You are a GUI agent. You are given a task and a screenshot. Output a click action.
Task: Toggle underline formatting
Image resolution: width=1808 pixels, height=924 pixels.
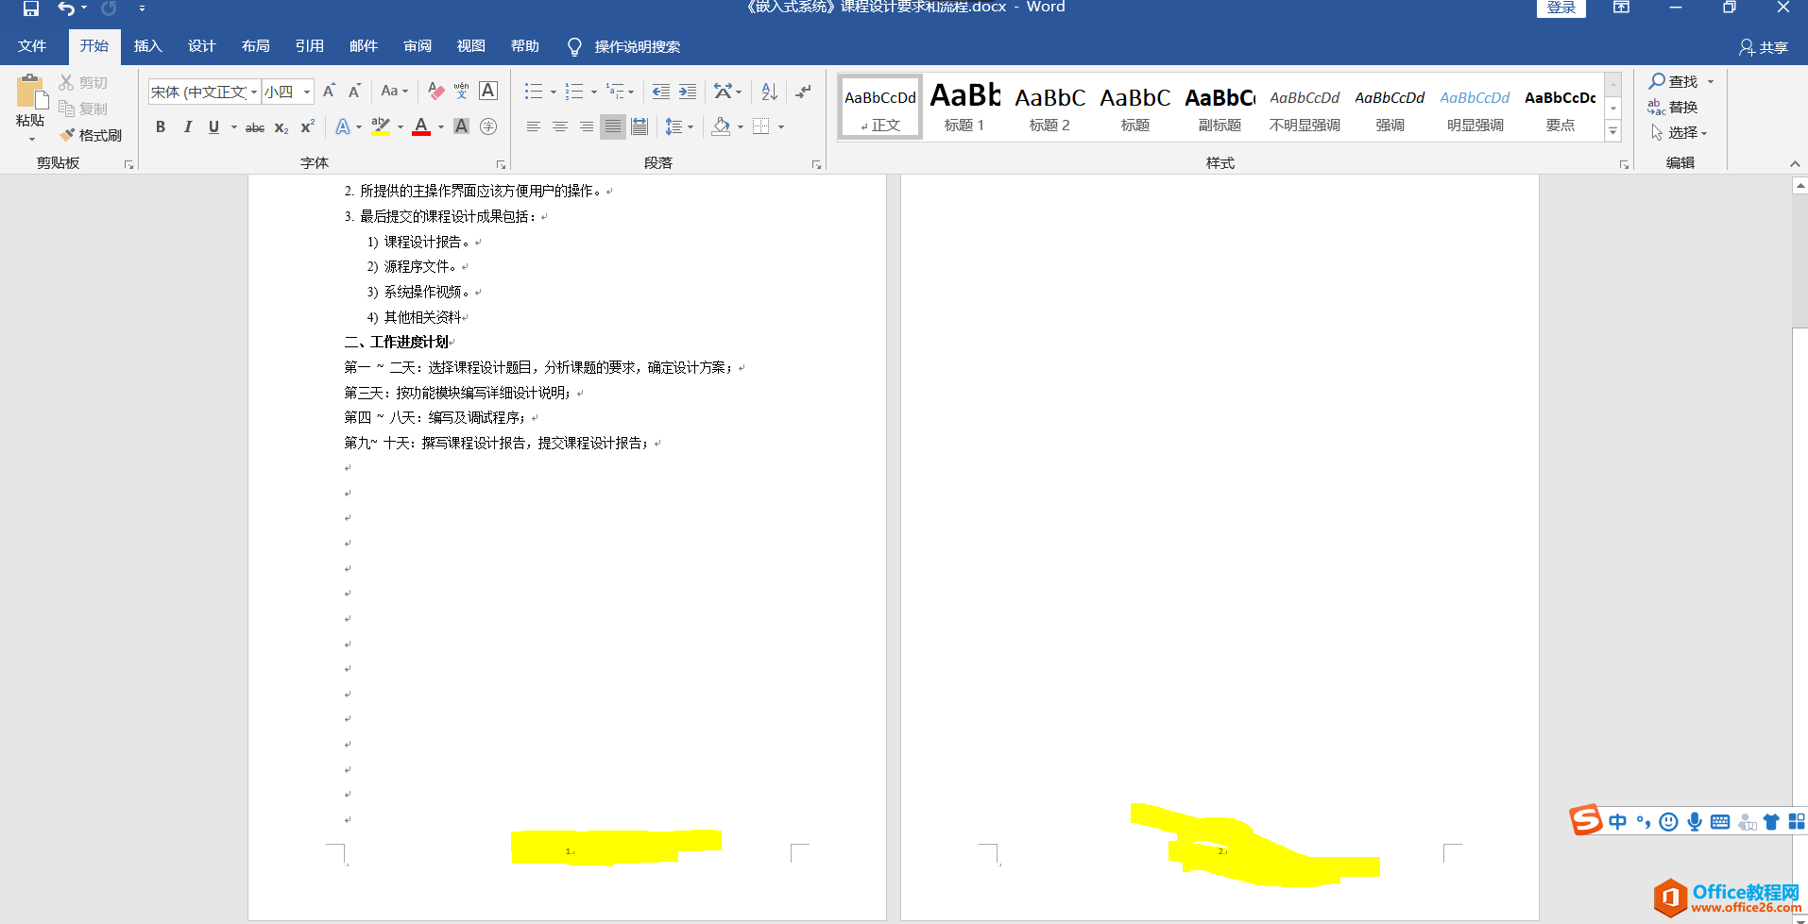point(213,126)
